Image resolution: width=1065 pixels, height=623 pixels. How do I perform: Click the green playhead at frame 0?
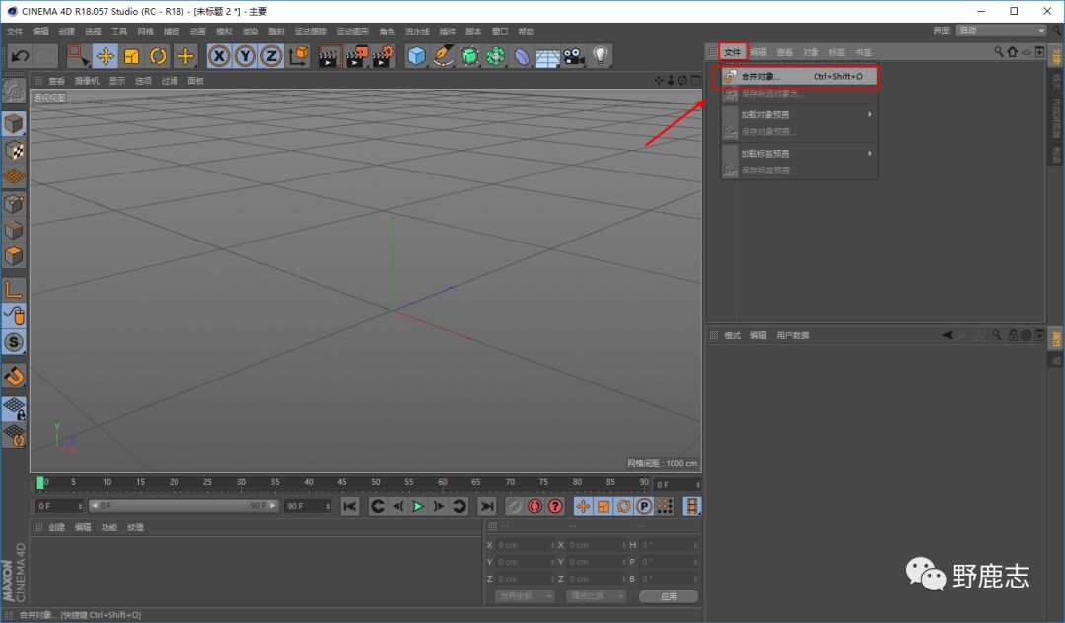point(40,482)
